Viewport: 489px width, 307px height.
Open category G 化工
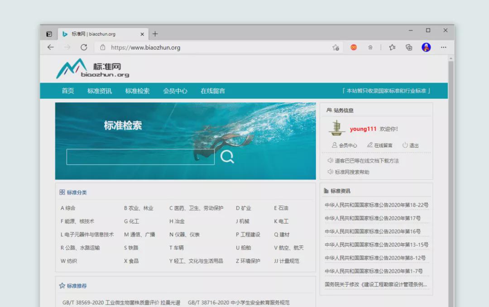(132, 221)
